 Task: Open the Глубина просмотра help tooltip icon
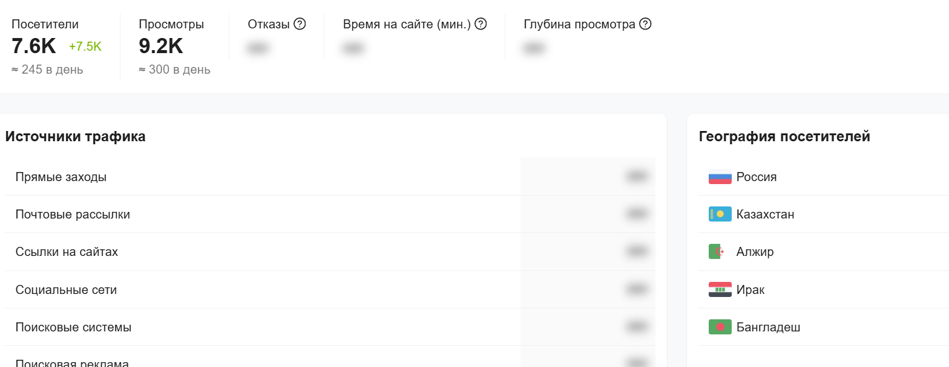click(645, 24)
